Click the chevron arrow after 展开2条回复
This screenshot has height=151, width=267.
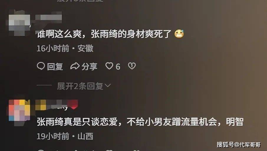tap(108, 85)
